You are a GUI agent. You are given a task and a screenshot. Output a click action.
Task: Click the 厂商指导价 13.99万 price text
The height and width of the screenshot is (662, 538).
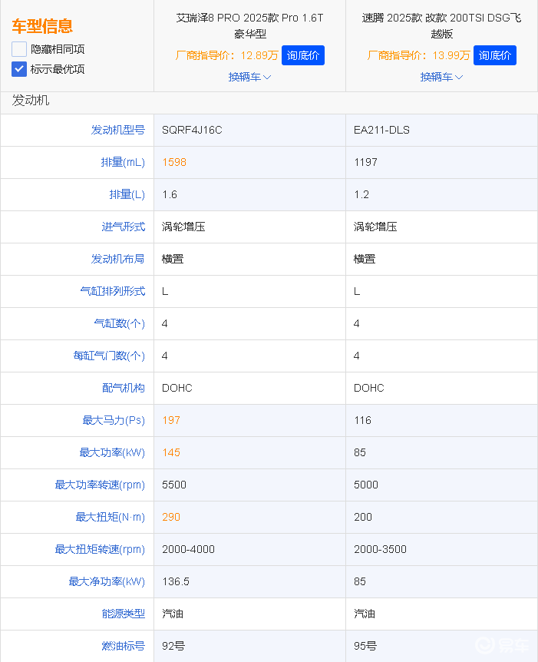click(x=418, y=55)
